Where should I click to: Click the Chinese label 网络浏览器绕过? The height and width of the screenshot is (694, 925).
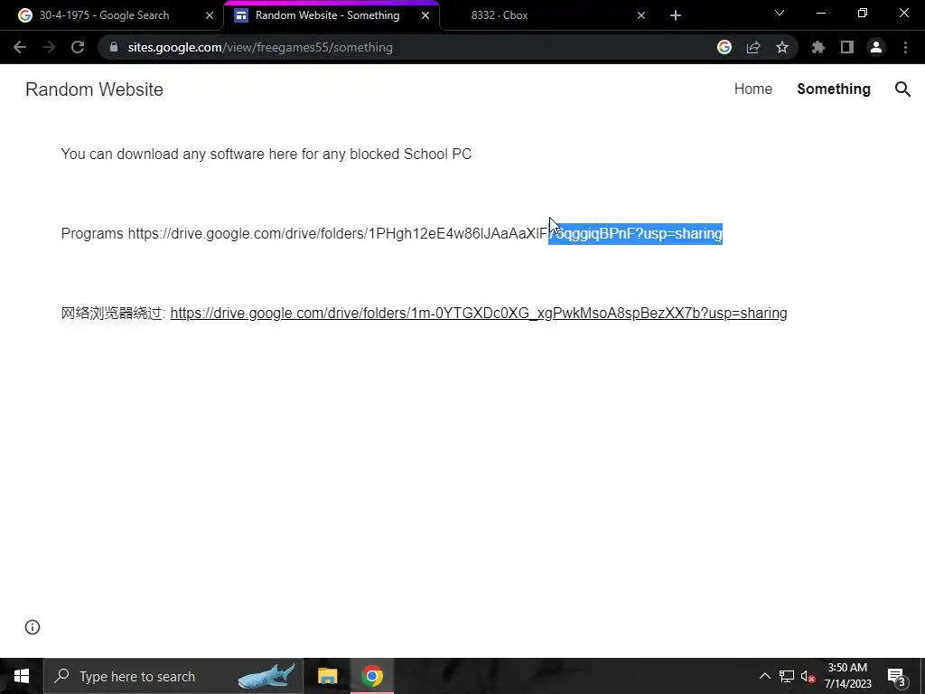point(113,313)
